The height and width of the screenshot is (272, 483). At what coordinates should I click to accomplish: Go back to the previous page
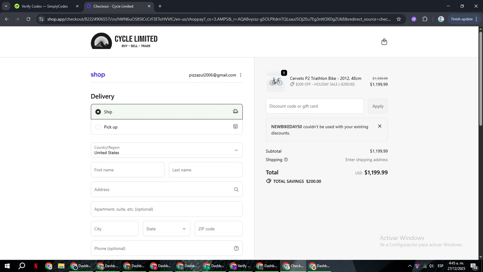point(6,19)
